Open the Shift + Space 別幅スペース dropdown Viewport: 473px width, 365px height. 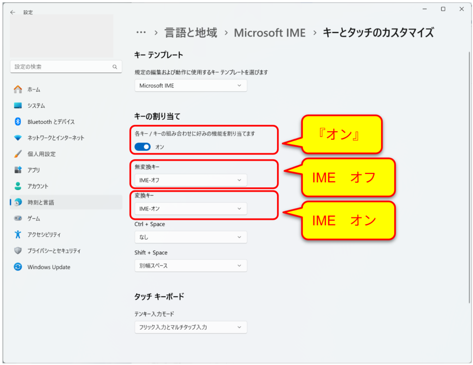pyautogui.click(x=191, y=266)
